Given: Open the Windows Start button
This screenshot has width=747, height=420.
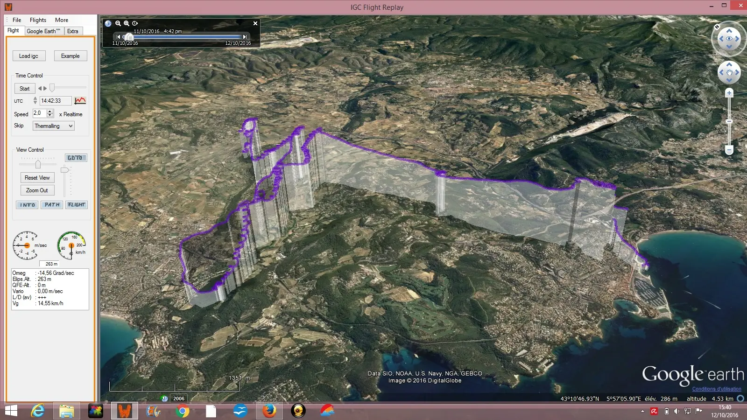Looking at the screenshot, I should 11,411.
